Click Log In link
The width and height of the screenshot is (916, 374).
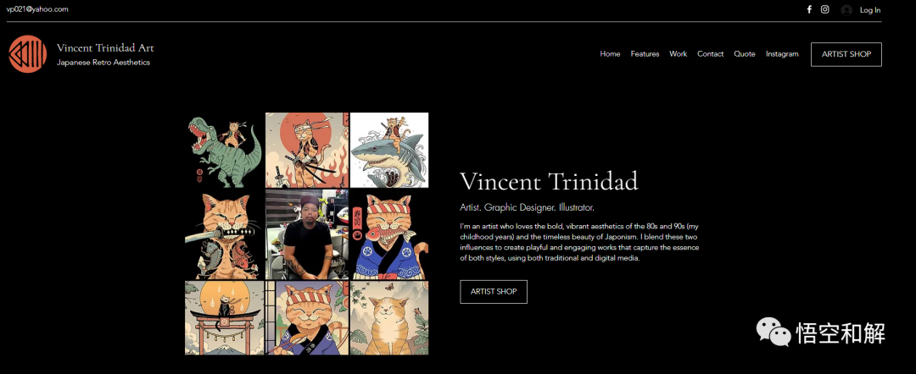click(x=870, y=10)
